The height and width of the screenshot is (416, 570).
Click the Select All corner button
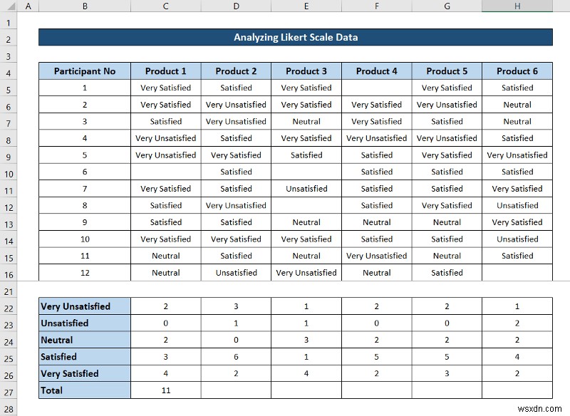[9, 6]
